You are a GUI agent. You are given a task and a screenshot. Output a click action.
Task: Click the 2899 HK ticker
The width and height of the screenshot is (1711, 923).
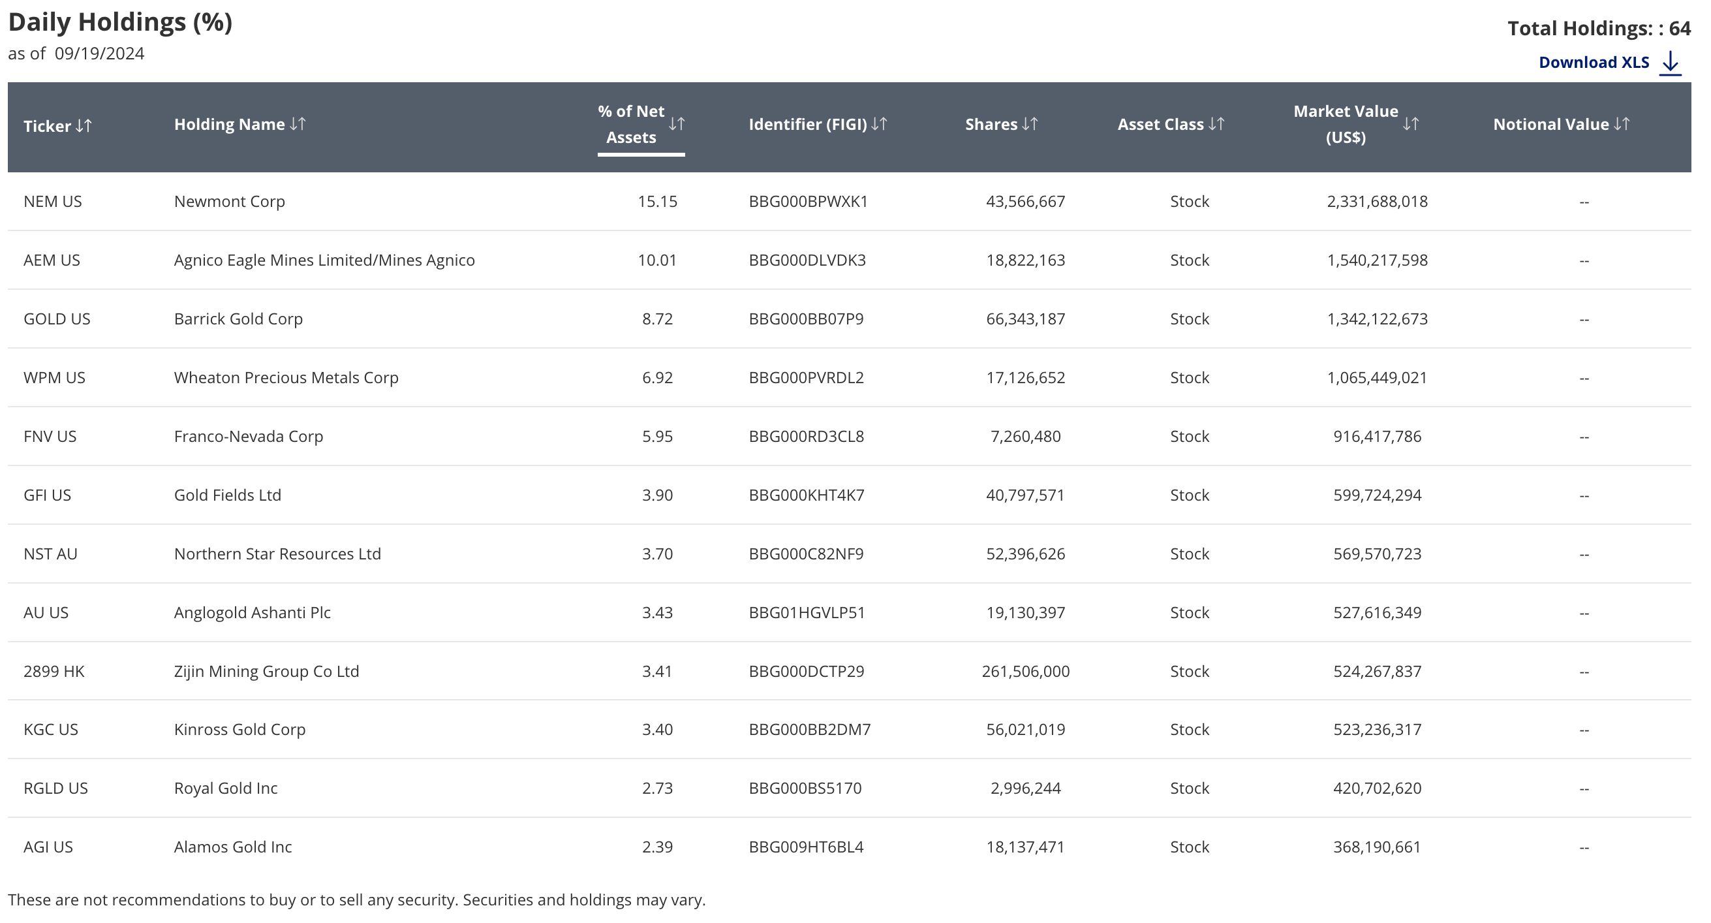click(x=54, y=672)
